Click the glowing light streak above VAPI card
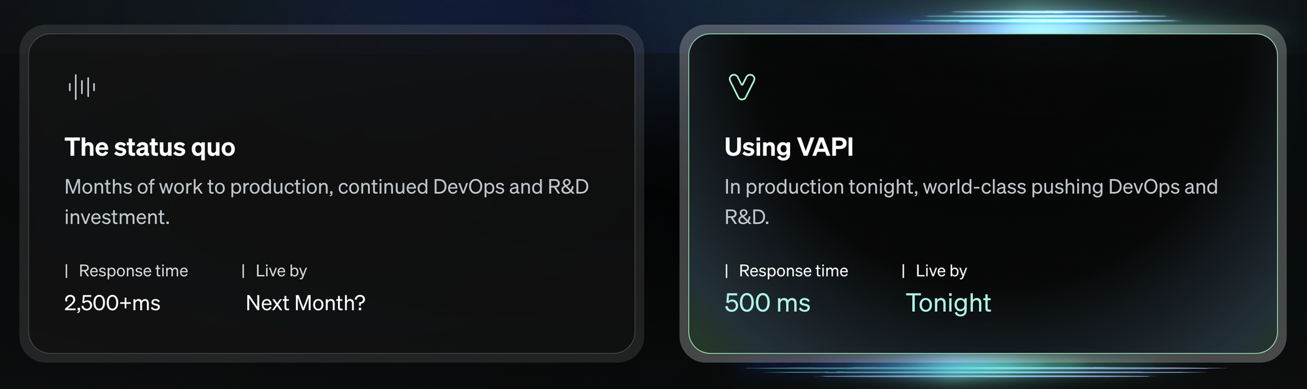Image resolution: width=1307 pixels, height=389 pixels. point(1046,20)
